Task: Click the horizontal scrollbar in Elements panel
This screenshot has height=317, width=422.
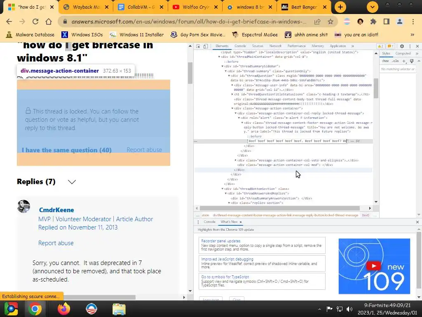Action: (280, 208)
